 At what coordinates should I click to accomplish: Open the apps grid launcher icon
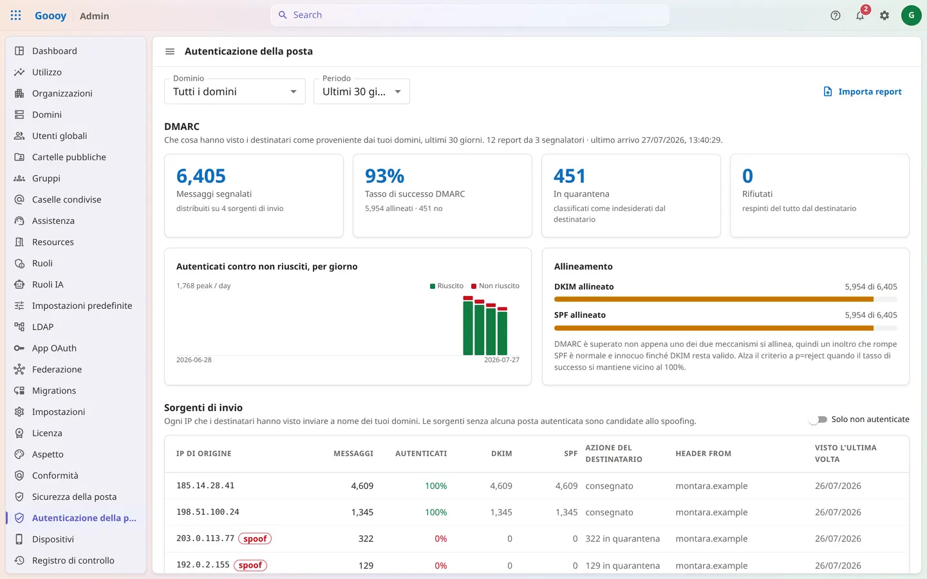click(x=16, y=15)
